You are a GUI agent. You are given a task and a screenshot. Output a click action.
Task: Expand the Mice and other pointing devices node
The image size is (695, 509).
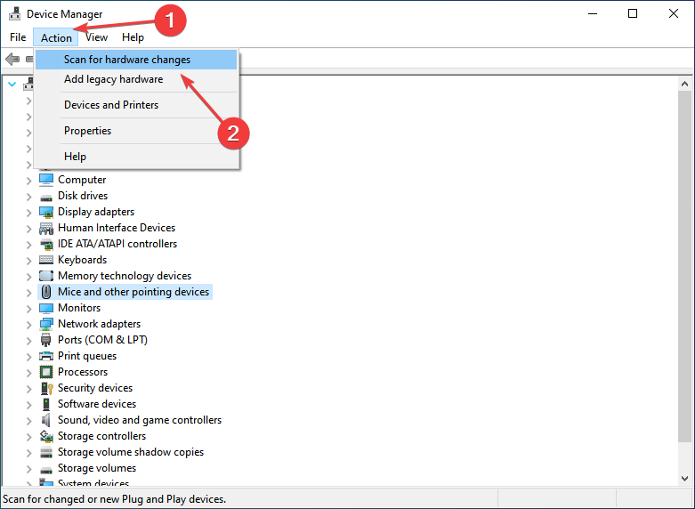(28, 292)
